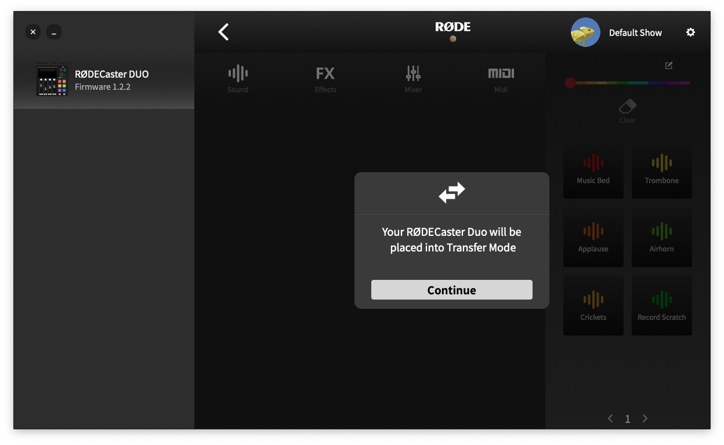Click Continue to enter Transfer Mode

click(x=451, y=290)
